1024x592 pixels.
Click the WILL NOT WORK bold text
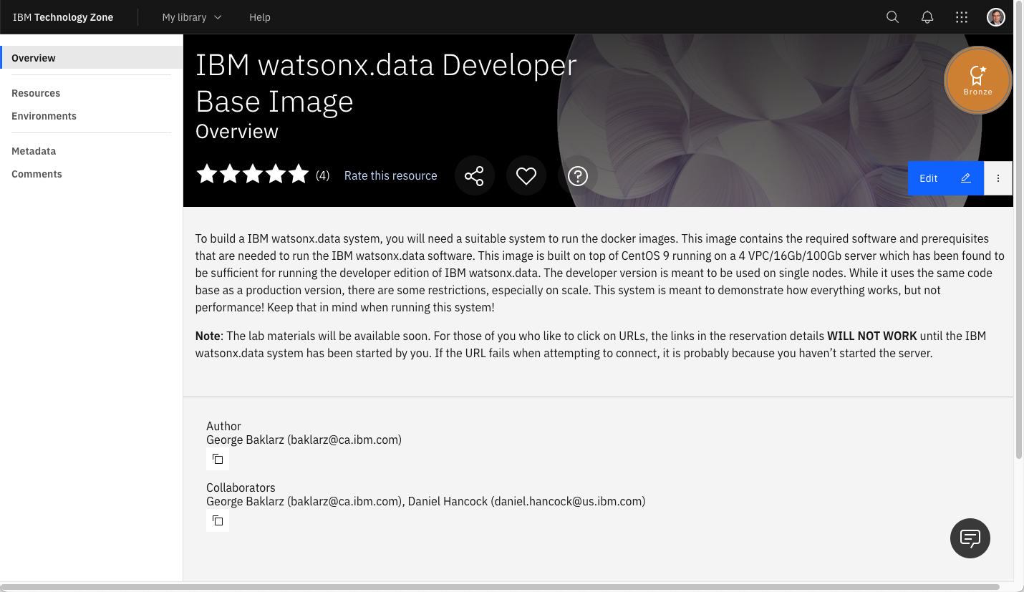pyautogui.click(x=872, y=336)
